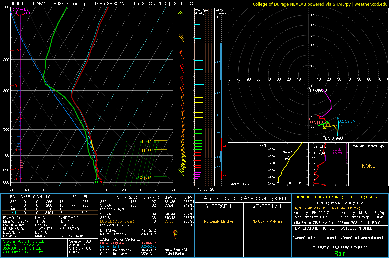The image size is (389, 258).
Task: Click the Supercell = 0.0 composite value
Action: 80,241
